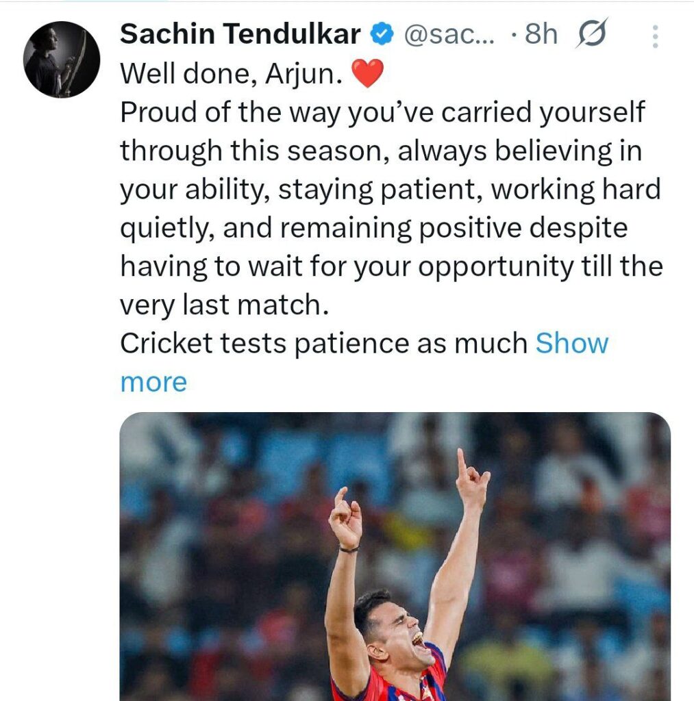The height and width of the screenshot is (701, 694).
Task: Expand the tweet via "Show" link
Action: click(x=572, y=344)
